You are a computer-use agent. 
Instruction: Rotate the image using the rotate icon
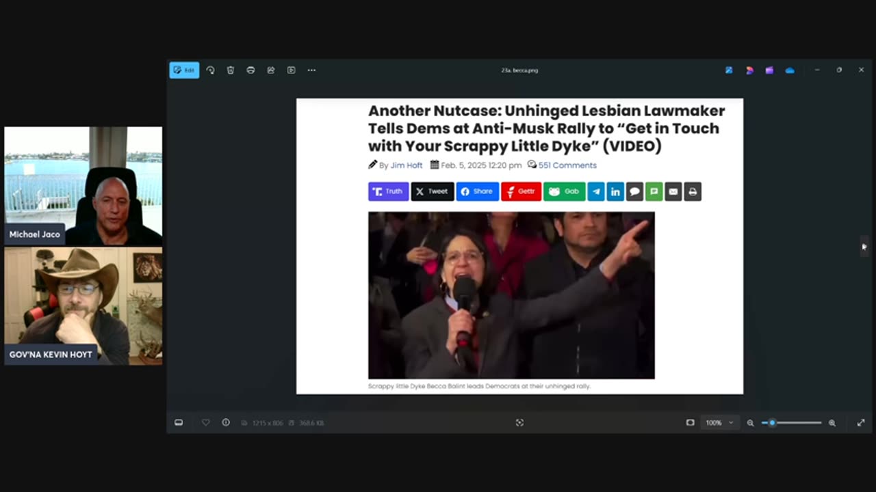point(210,70)
